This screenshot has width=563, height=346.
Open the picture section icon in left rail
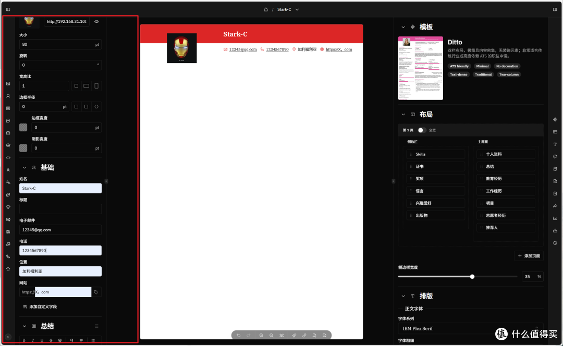pyautogui.click(x=8, y=83)
